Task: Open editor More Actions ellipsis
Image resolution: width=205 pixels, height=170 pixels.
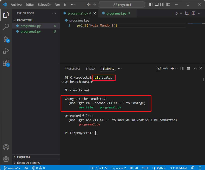Action: pyautogui.click(x=200, y=13)
